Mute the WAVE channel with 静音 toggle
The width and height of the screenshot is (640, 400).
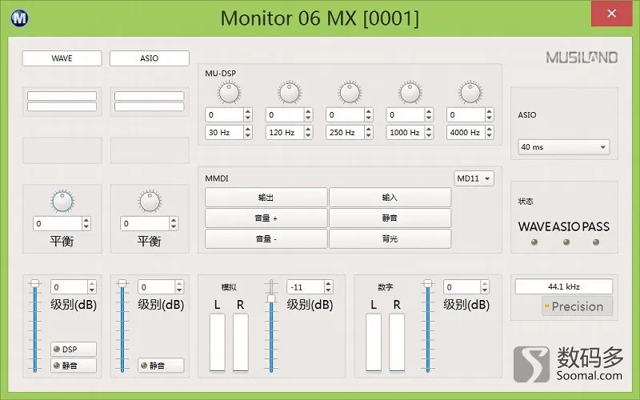(74, 366)
